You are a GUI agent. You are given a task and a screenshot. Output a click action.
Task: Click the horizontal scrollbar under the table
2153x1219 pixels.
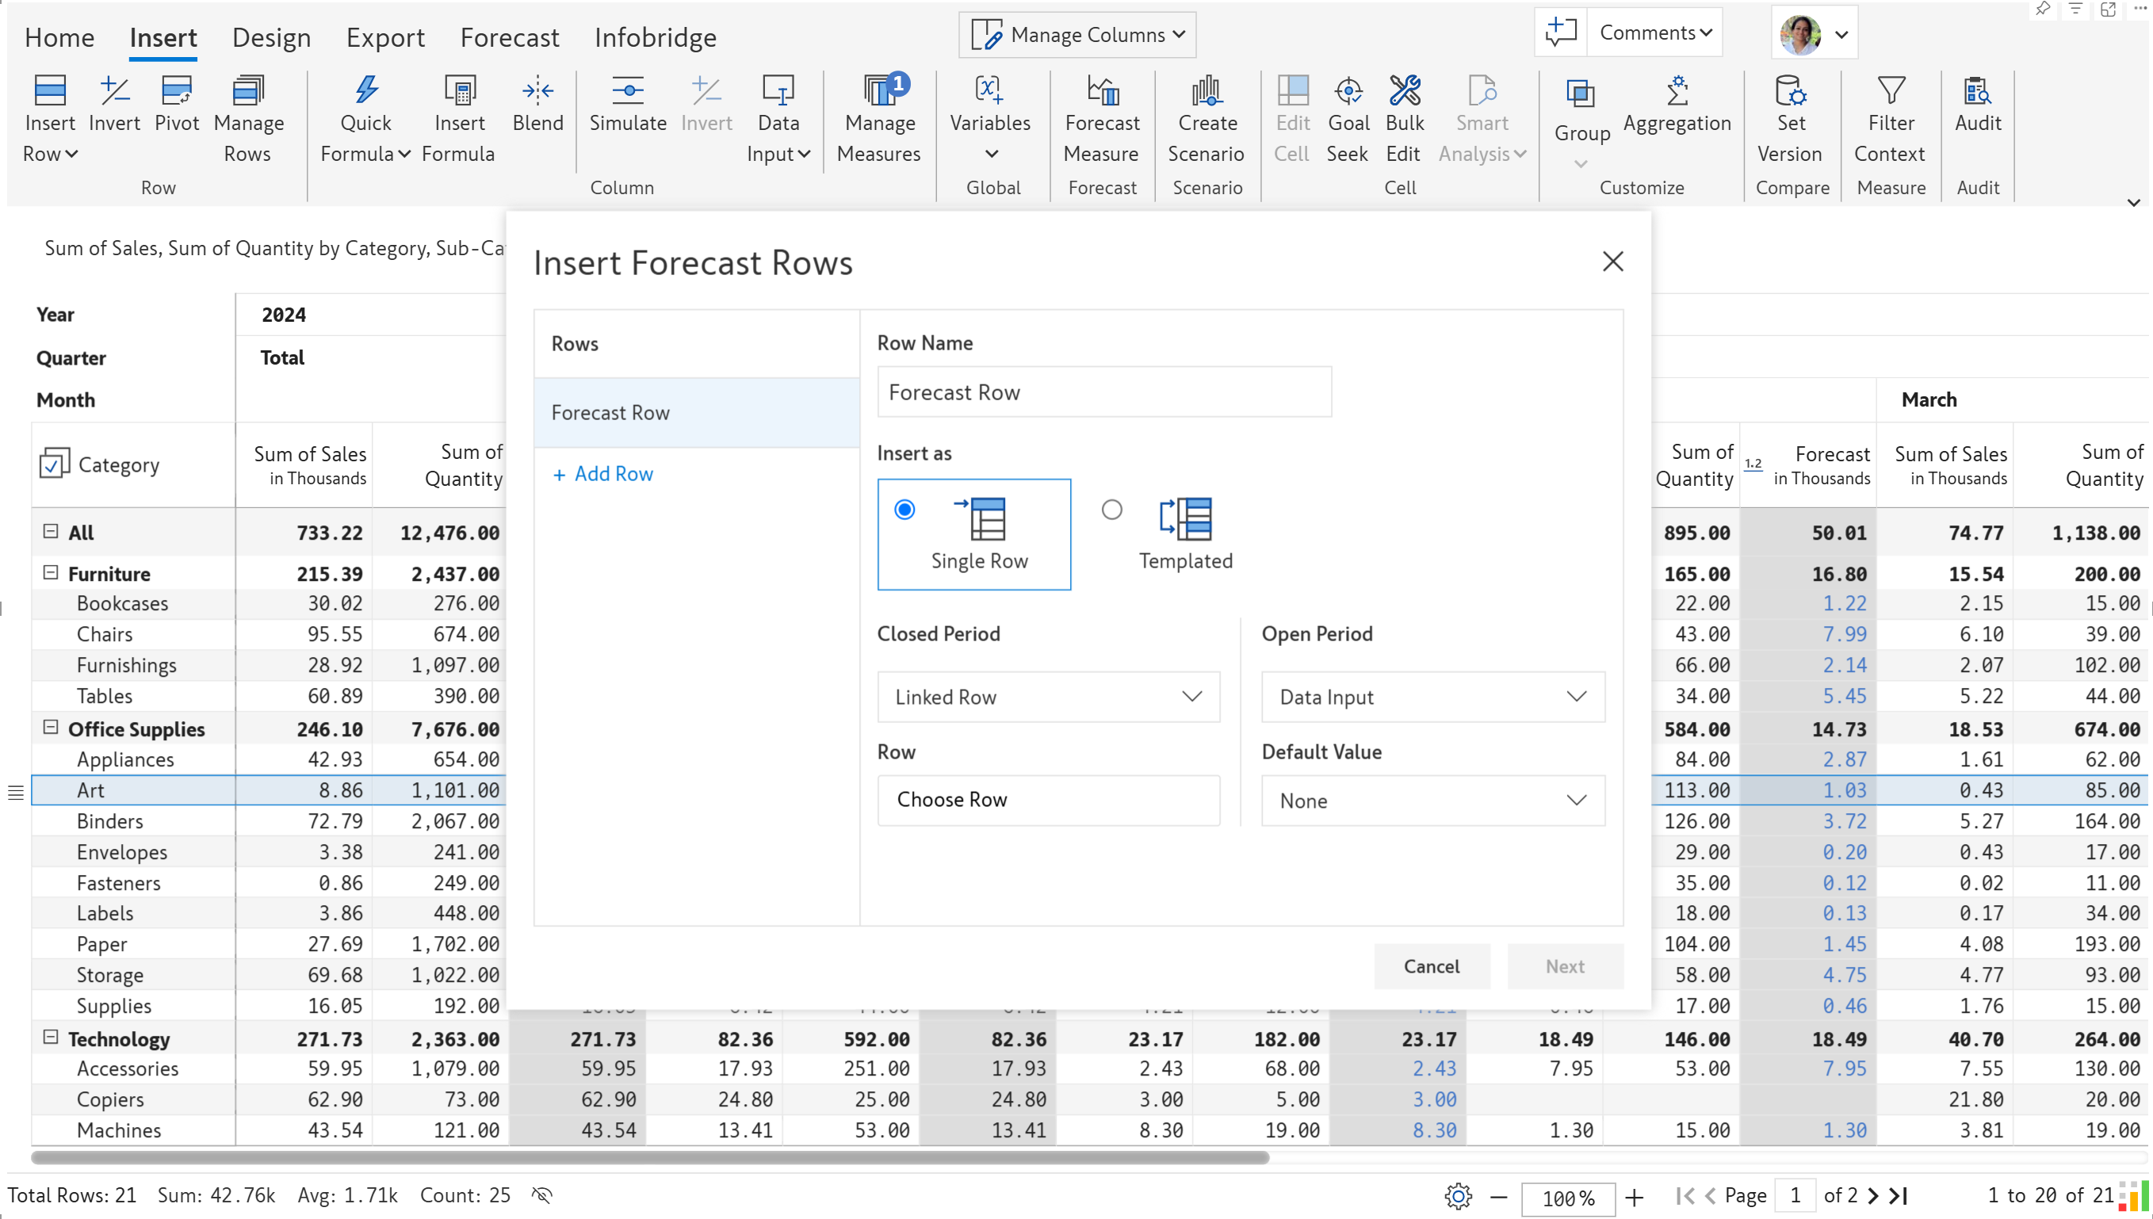(649, 1158)
